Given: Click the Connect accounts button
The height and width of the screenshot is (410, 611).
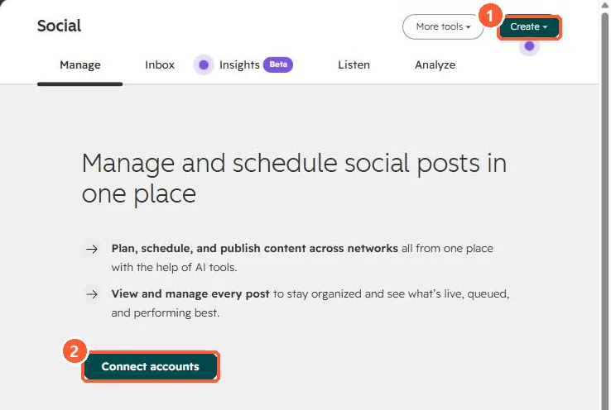Looking at the screenshot, I should pyautogui.click(x=151, y=366).
